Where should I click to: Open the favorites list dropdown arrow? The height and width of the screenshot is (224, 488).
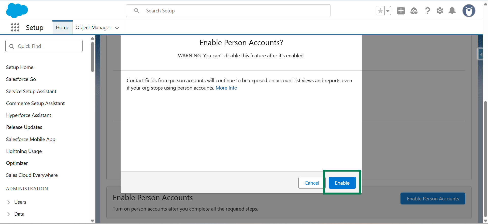[x=388, y=11]
